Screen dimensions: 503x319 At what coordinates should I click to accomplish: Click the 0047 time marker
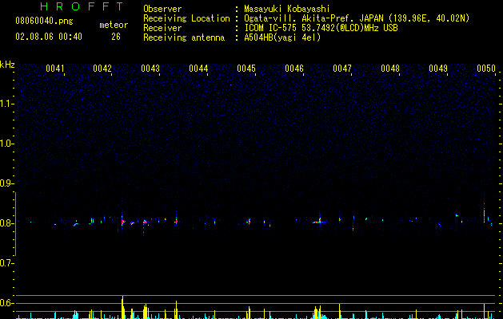(x=342, y=69)
